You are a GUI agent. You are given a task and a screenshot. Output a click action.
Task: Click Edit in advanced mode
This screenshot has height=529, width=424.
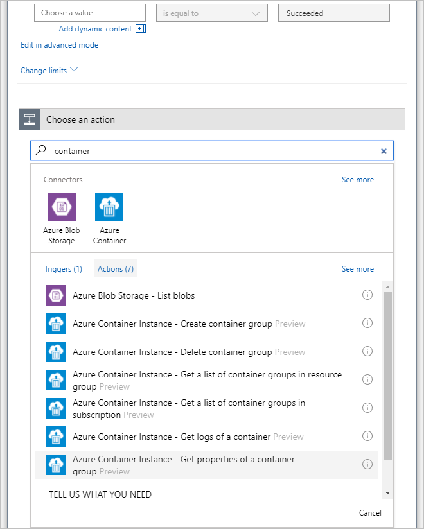tap(59, 45)
